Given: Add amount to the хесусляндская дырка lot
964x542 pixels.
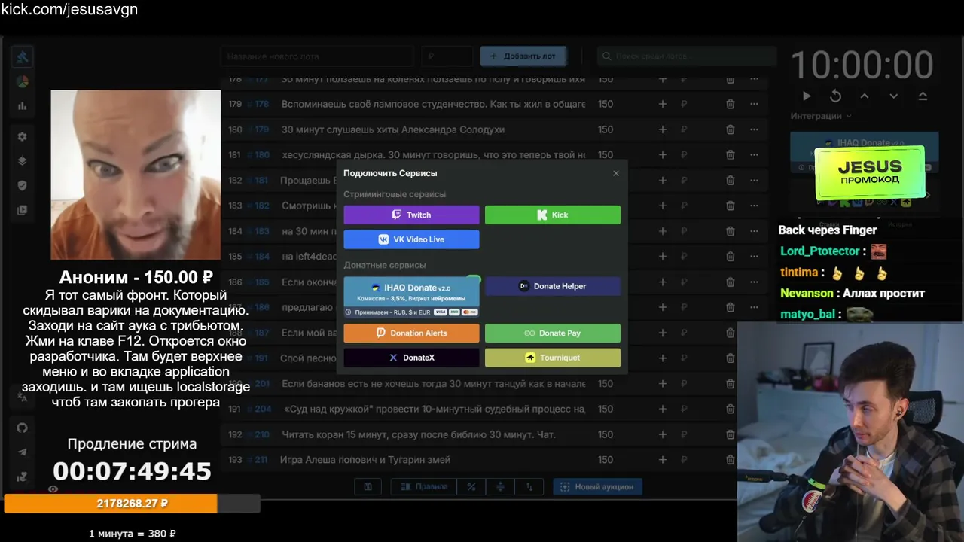Looking at the screenshot, I should click(663, 155).
